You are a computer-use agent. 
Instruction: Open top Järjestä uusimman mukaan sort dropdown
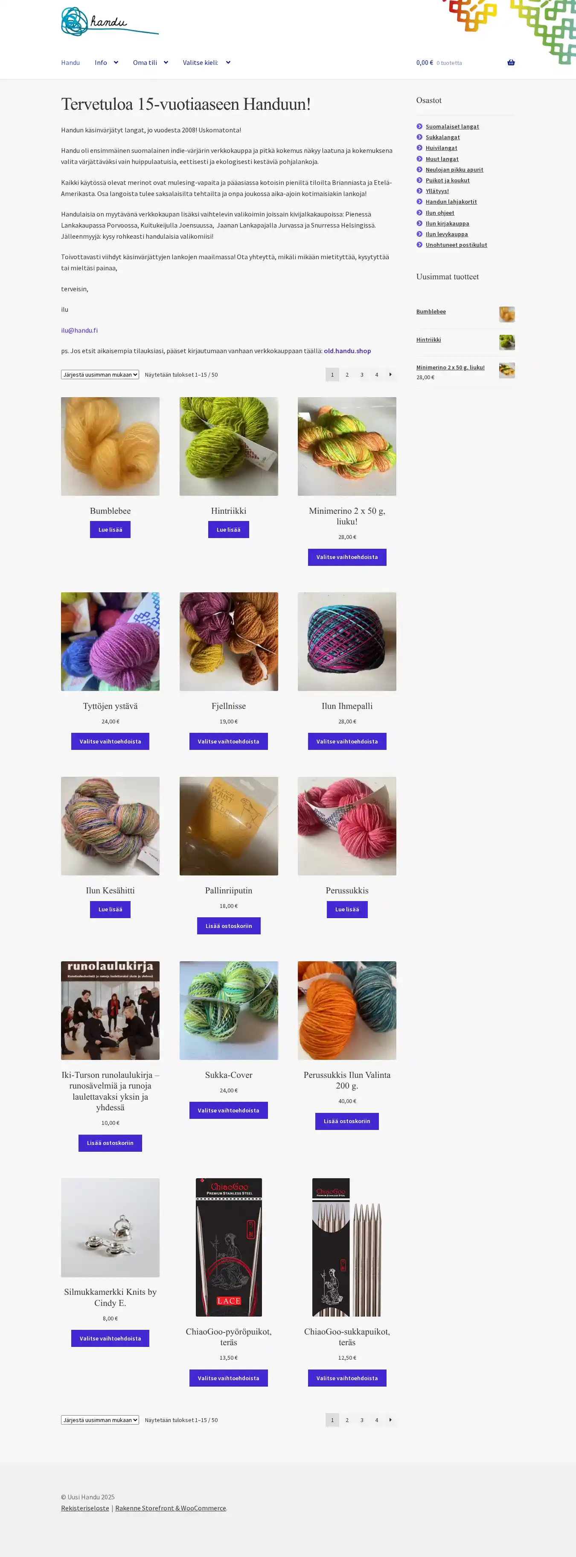(x=100, y=375)
